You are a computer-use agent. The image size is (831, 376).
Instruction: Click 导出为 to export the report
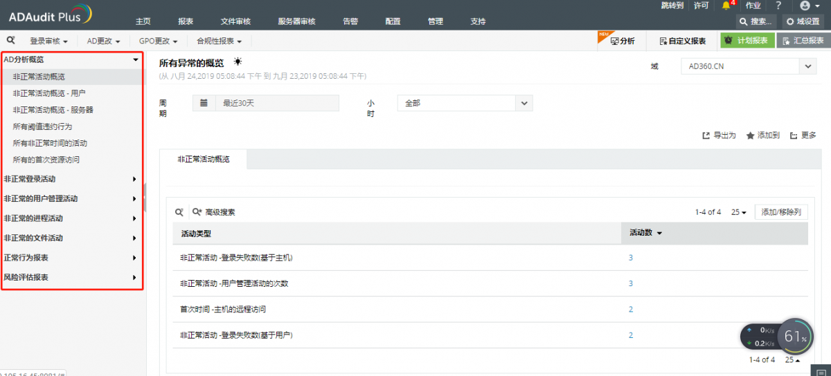pos(719,135)
